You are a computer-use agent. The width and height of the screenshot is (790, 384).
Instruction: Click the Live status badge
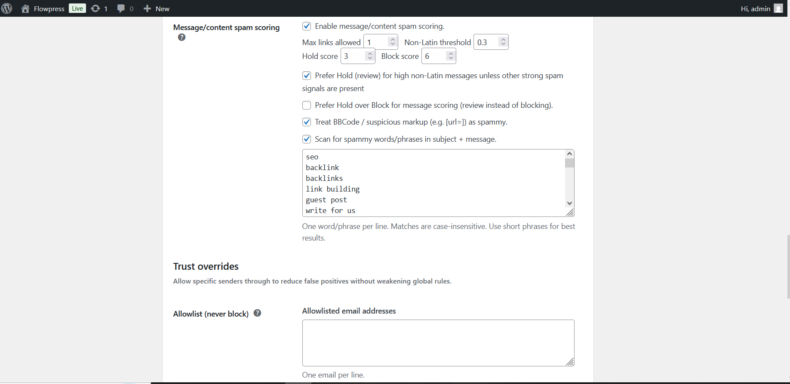tap(77, 9)
